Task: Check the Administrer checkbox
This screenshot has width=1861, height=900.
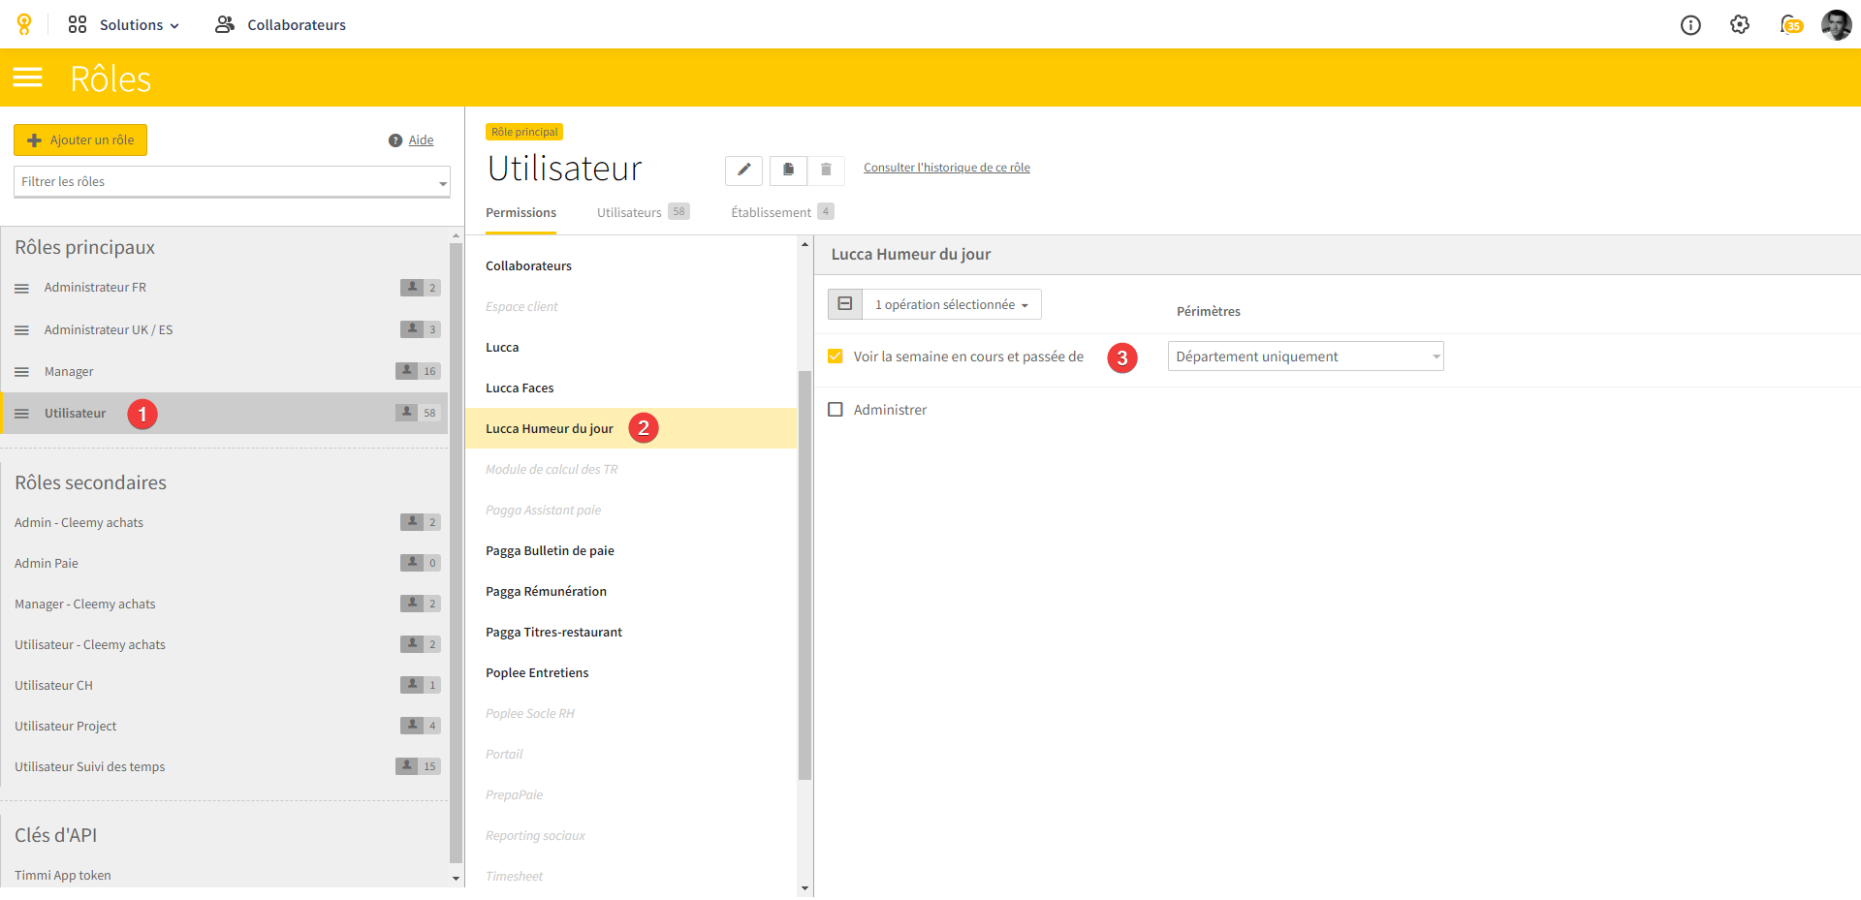Action: [836, 410]
